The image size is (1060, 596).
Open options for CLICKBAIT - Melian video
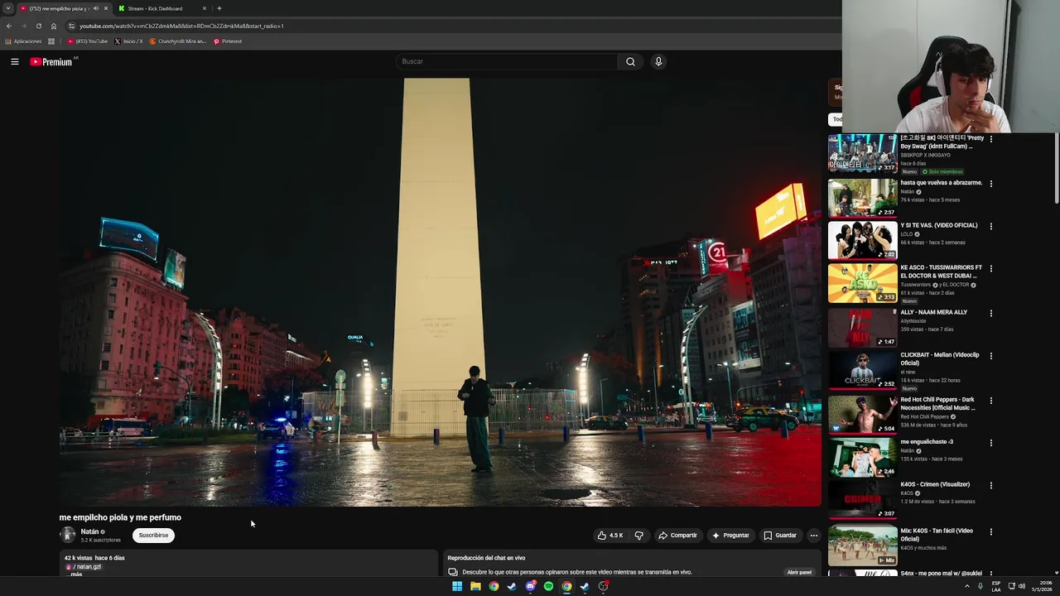990,356
